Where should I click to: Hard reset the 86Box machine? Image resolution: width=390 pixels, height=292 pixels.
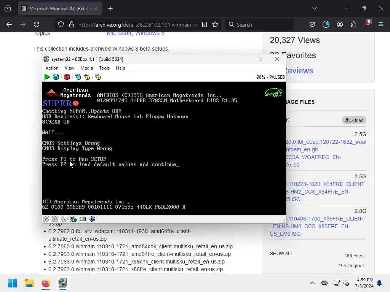pyautogui.click(x=56, y=77)
